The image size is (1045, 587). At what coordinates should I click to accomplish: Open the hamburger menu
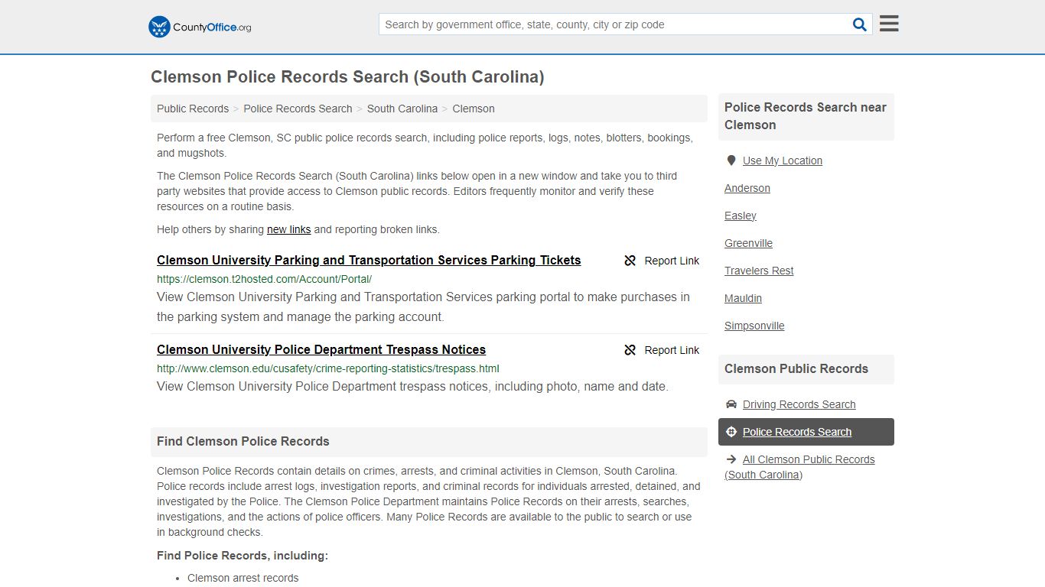coord(889,24)
